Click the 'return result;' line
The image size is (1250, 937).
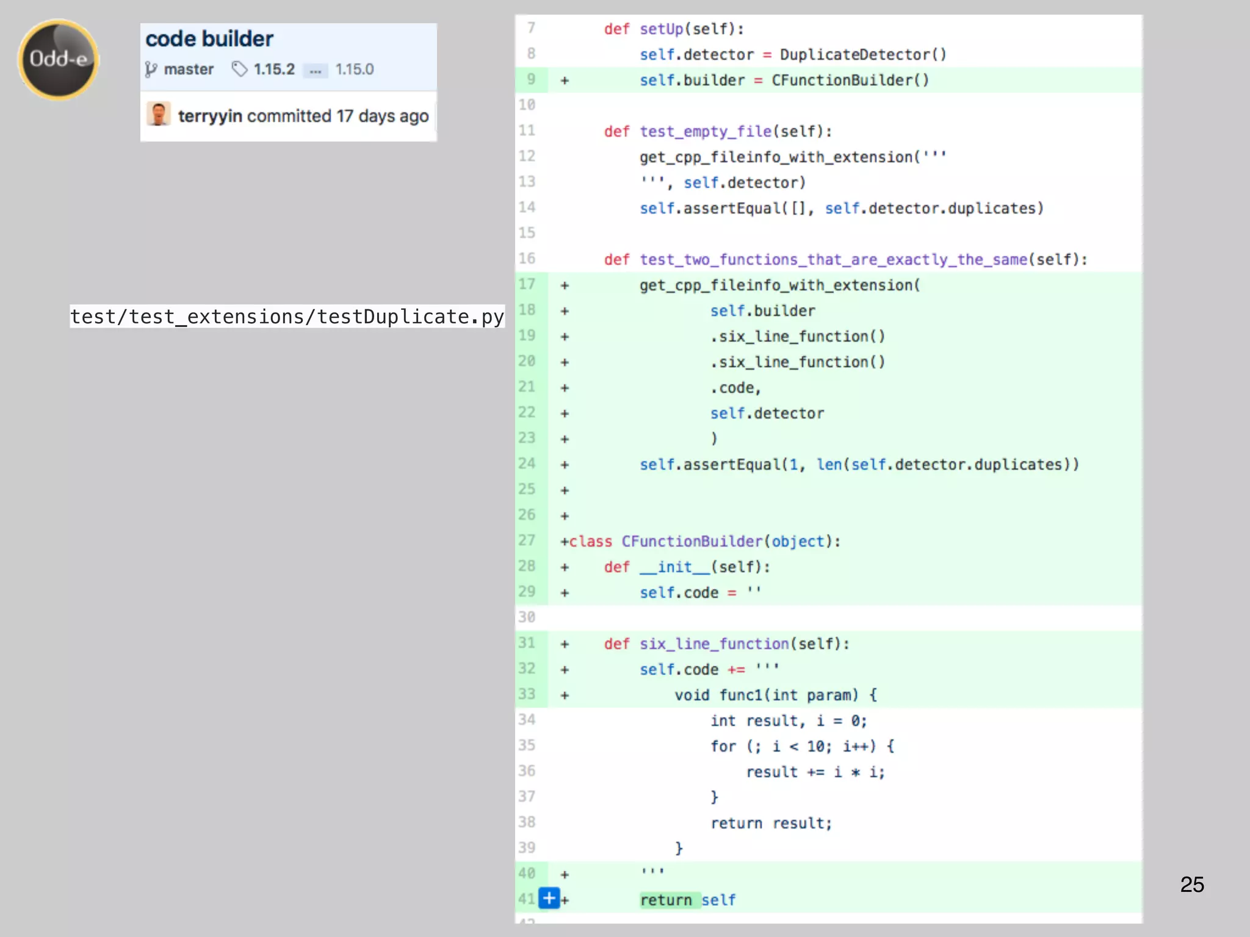point(771,824)
